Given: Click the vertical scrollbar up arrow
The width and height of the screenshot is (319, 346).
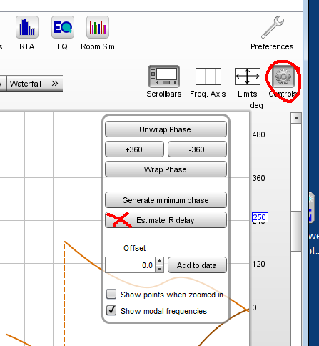Looking at the screenshot, I should (296, 118).
